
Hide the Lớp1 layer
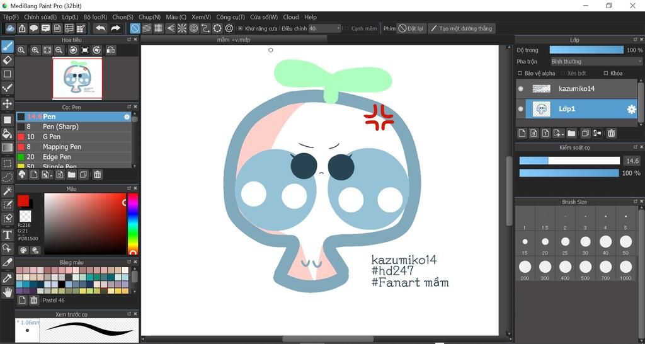coord(521,109)
